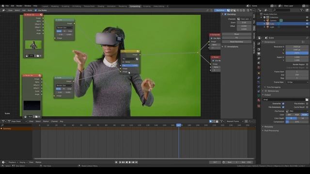310x174 pixels.
Task: Open the node editor Add menu
Action: [x=24, y=10]
